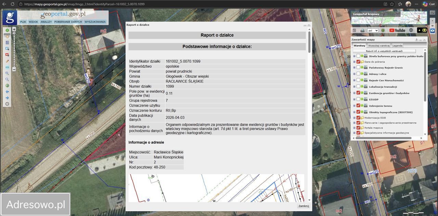Click the crossed-circle tool at toolbar bottom
The height and width of the screenshot is (216, 438).
coord(7,104)
